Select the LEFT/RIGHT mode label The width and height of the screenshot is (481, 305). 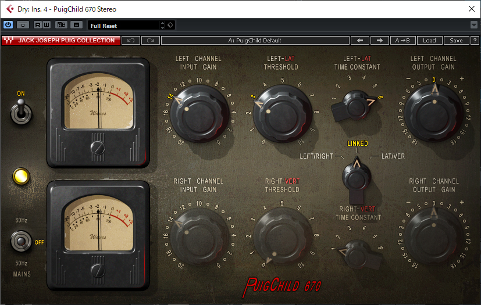[316, 156]
